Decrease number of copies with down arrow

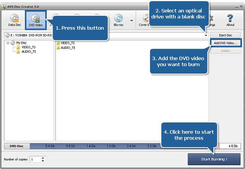coord(43,161)
